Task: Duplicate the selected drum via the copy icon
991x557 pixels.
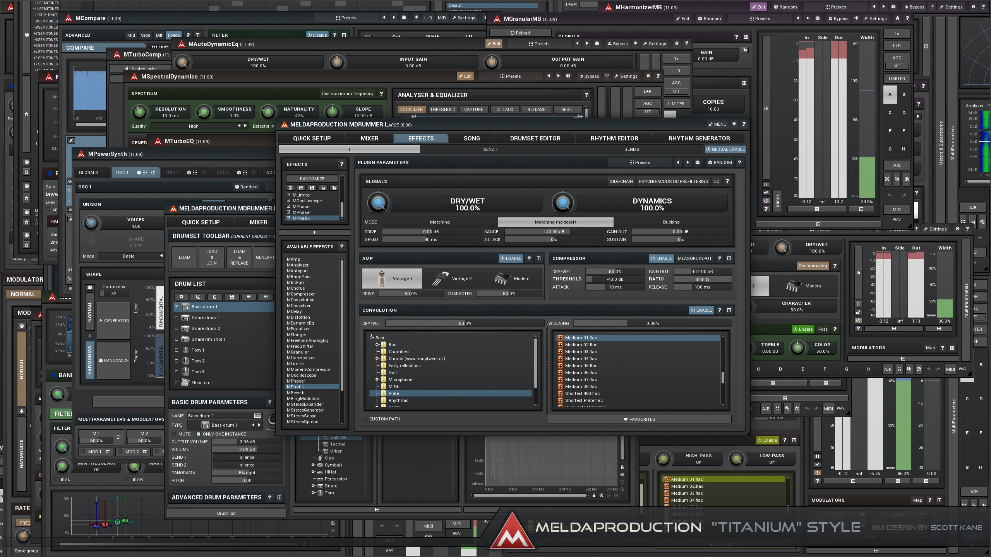Action: (198, 296)
